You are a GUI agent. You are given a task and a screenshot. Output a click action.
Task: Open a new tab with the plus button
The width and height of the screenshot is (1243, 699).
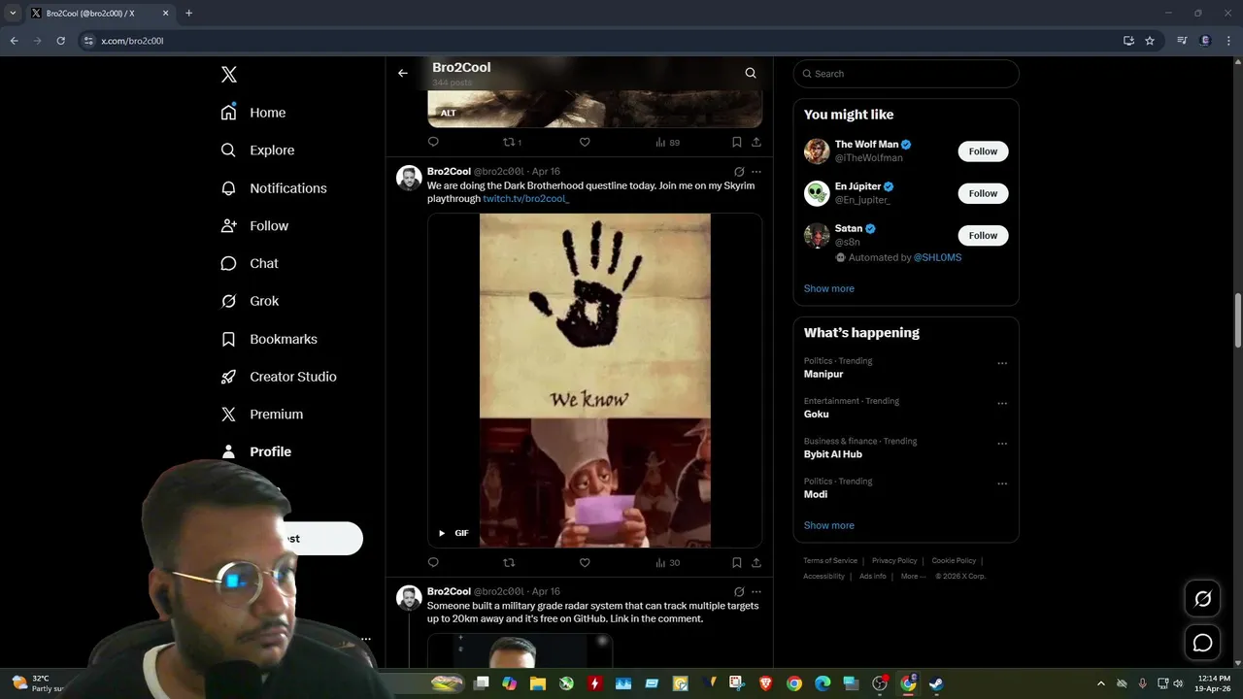pyautogui.click(x=188, y=13)
